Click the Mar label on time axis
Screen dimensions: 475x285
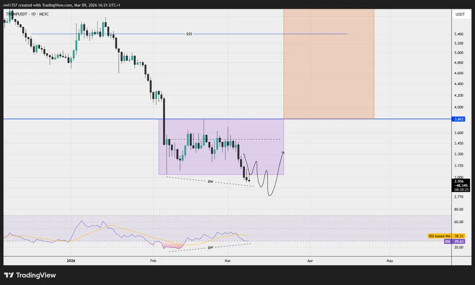(x=228, y=260)
